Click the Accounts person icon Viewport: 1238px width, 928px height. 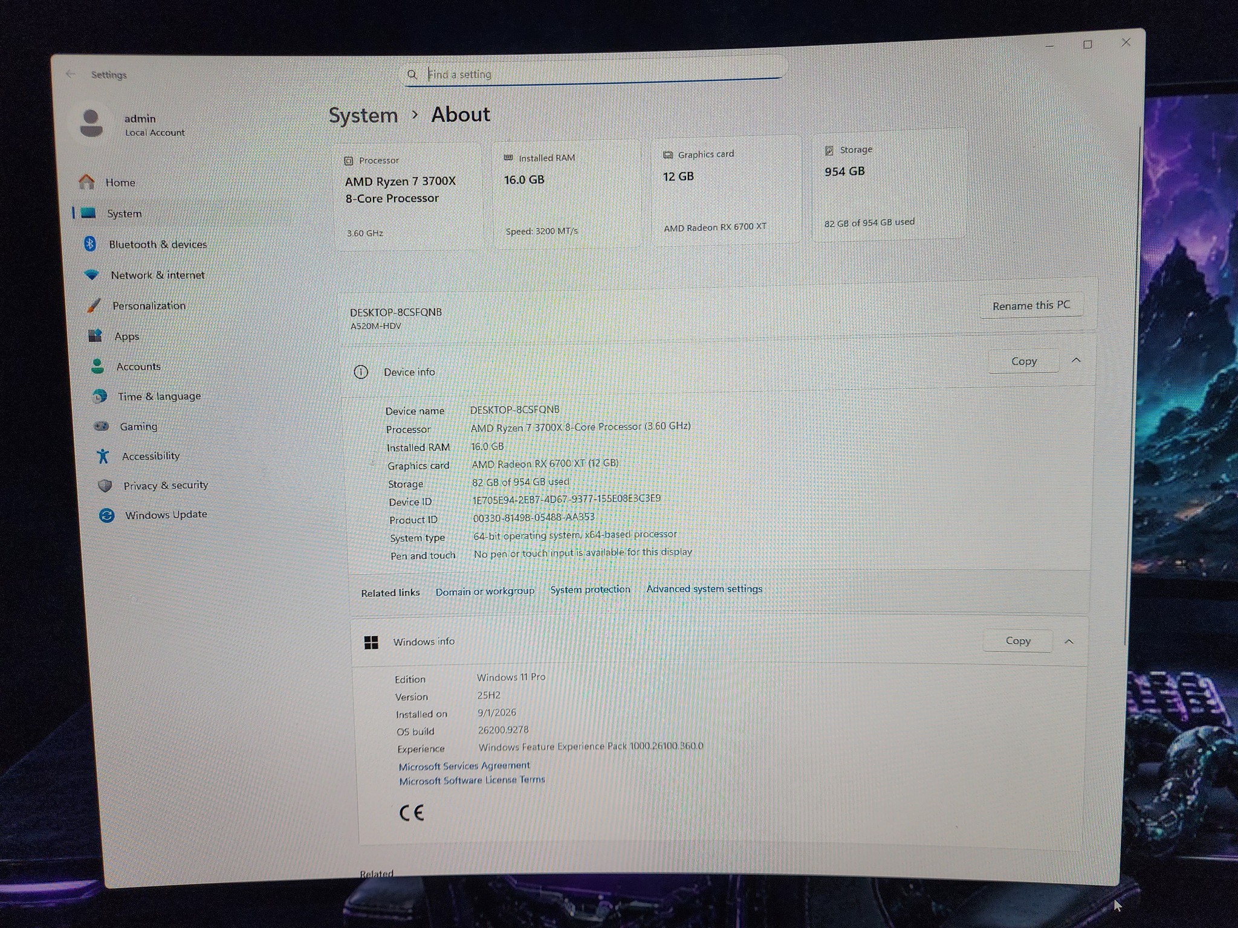tap(97, 366)
